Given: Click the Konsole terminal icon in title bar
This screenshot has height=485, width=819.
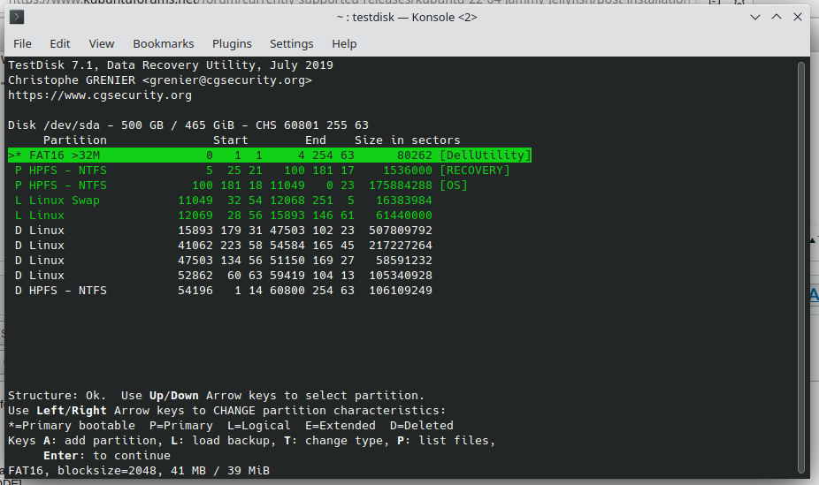Looking at the screenshot, I should coord(16,17).
